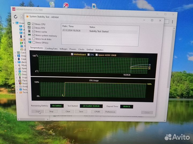The image size is (193, 144).
Task: Uncheck the Stress system memory checkbox
Action: 34,35
